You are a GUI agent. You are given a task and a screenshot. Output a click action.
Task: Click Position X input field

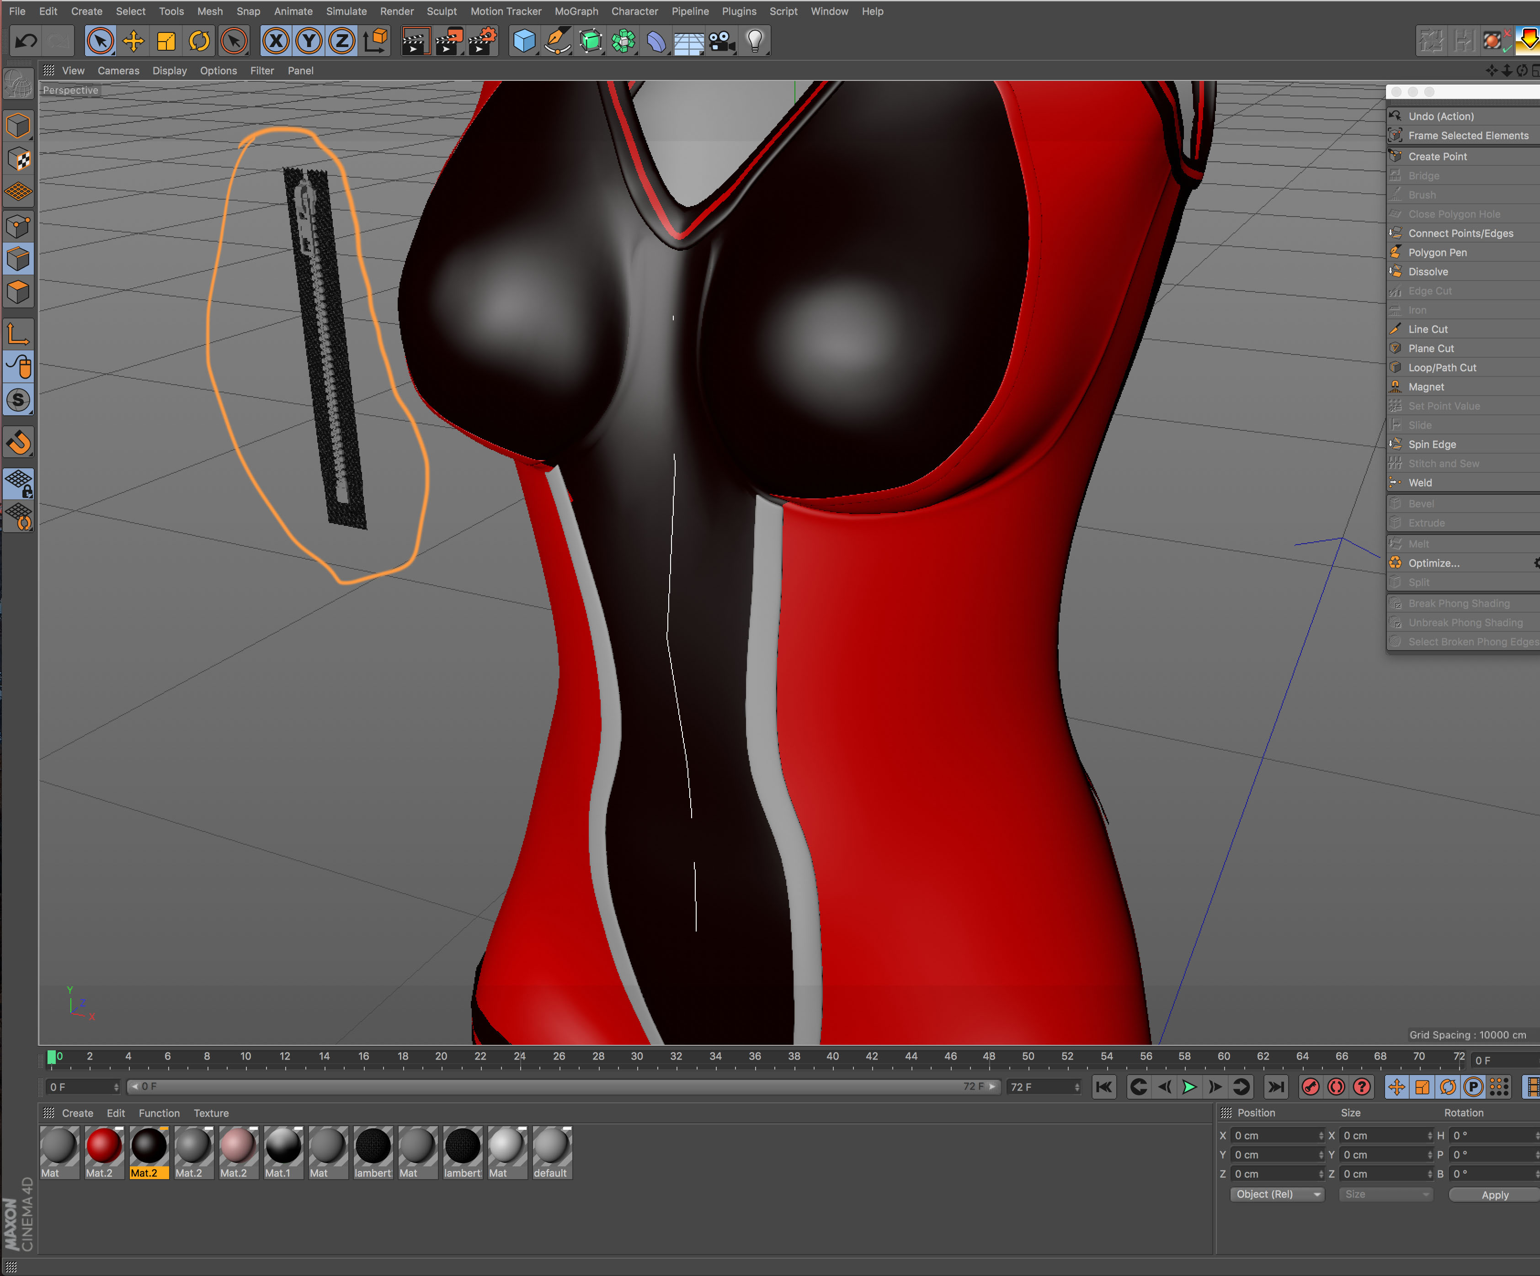click(x=1278, y=1135)
